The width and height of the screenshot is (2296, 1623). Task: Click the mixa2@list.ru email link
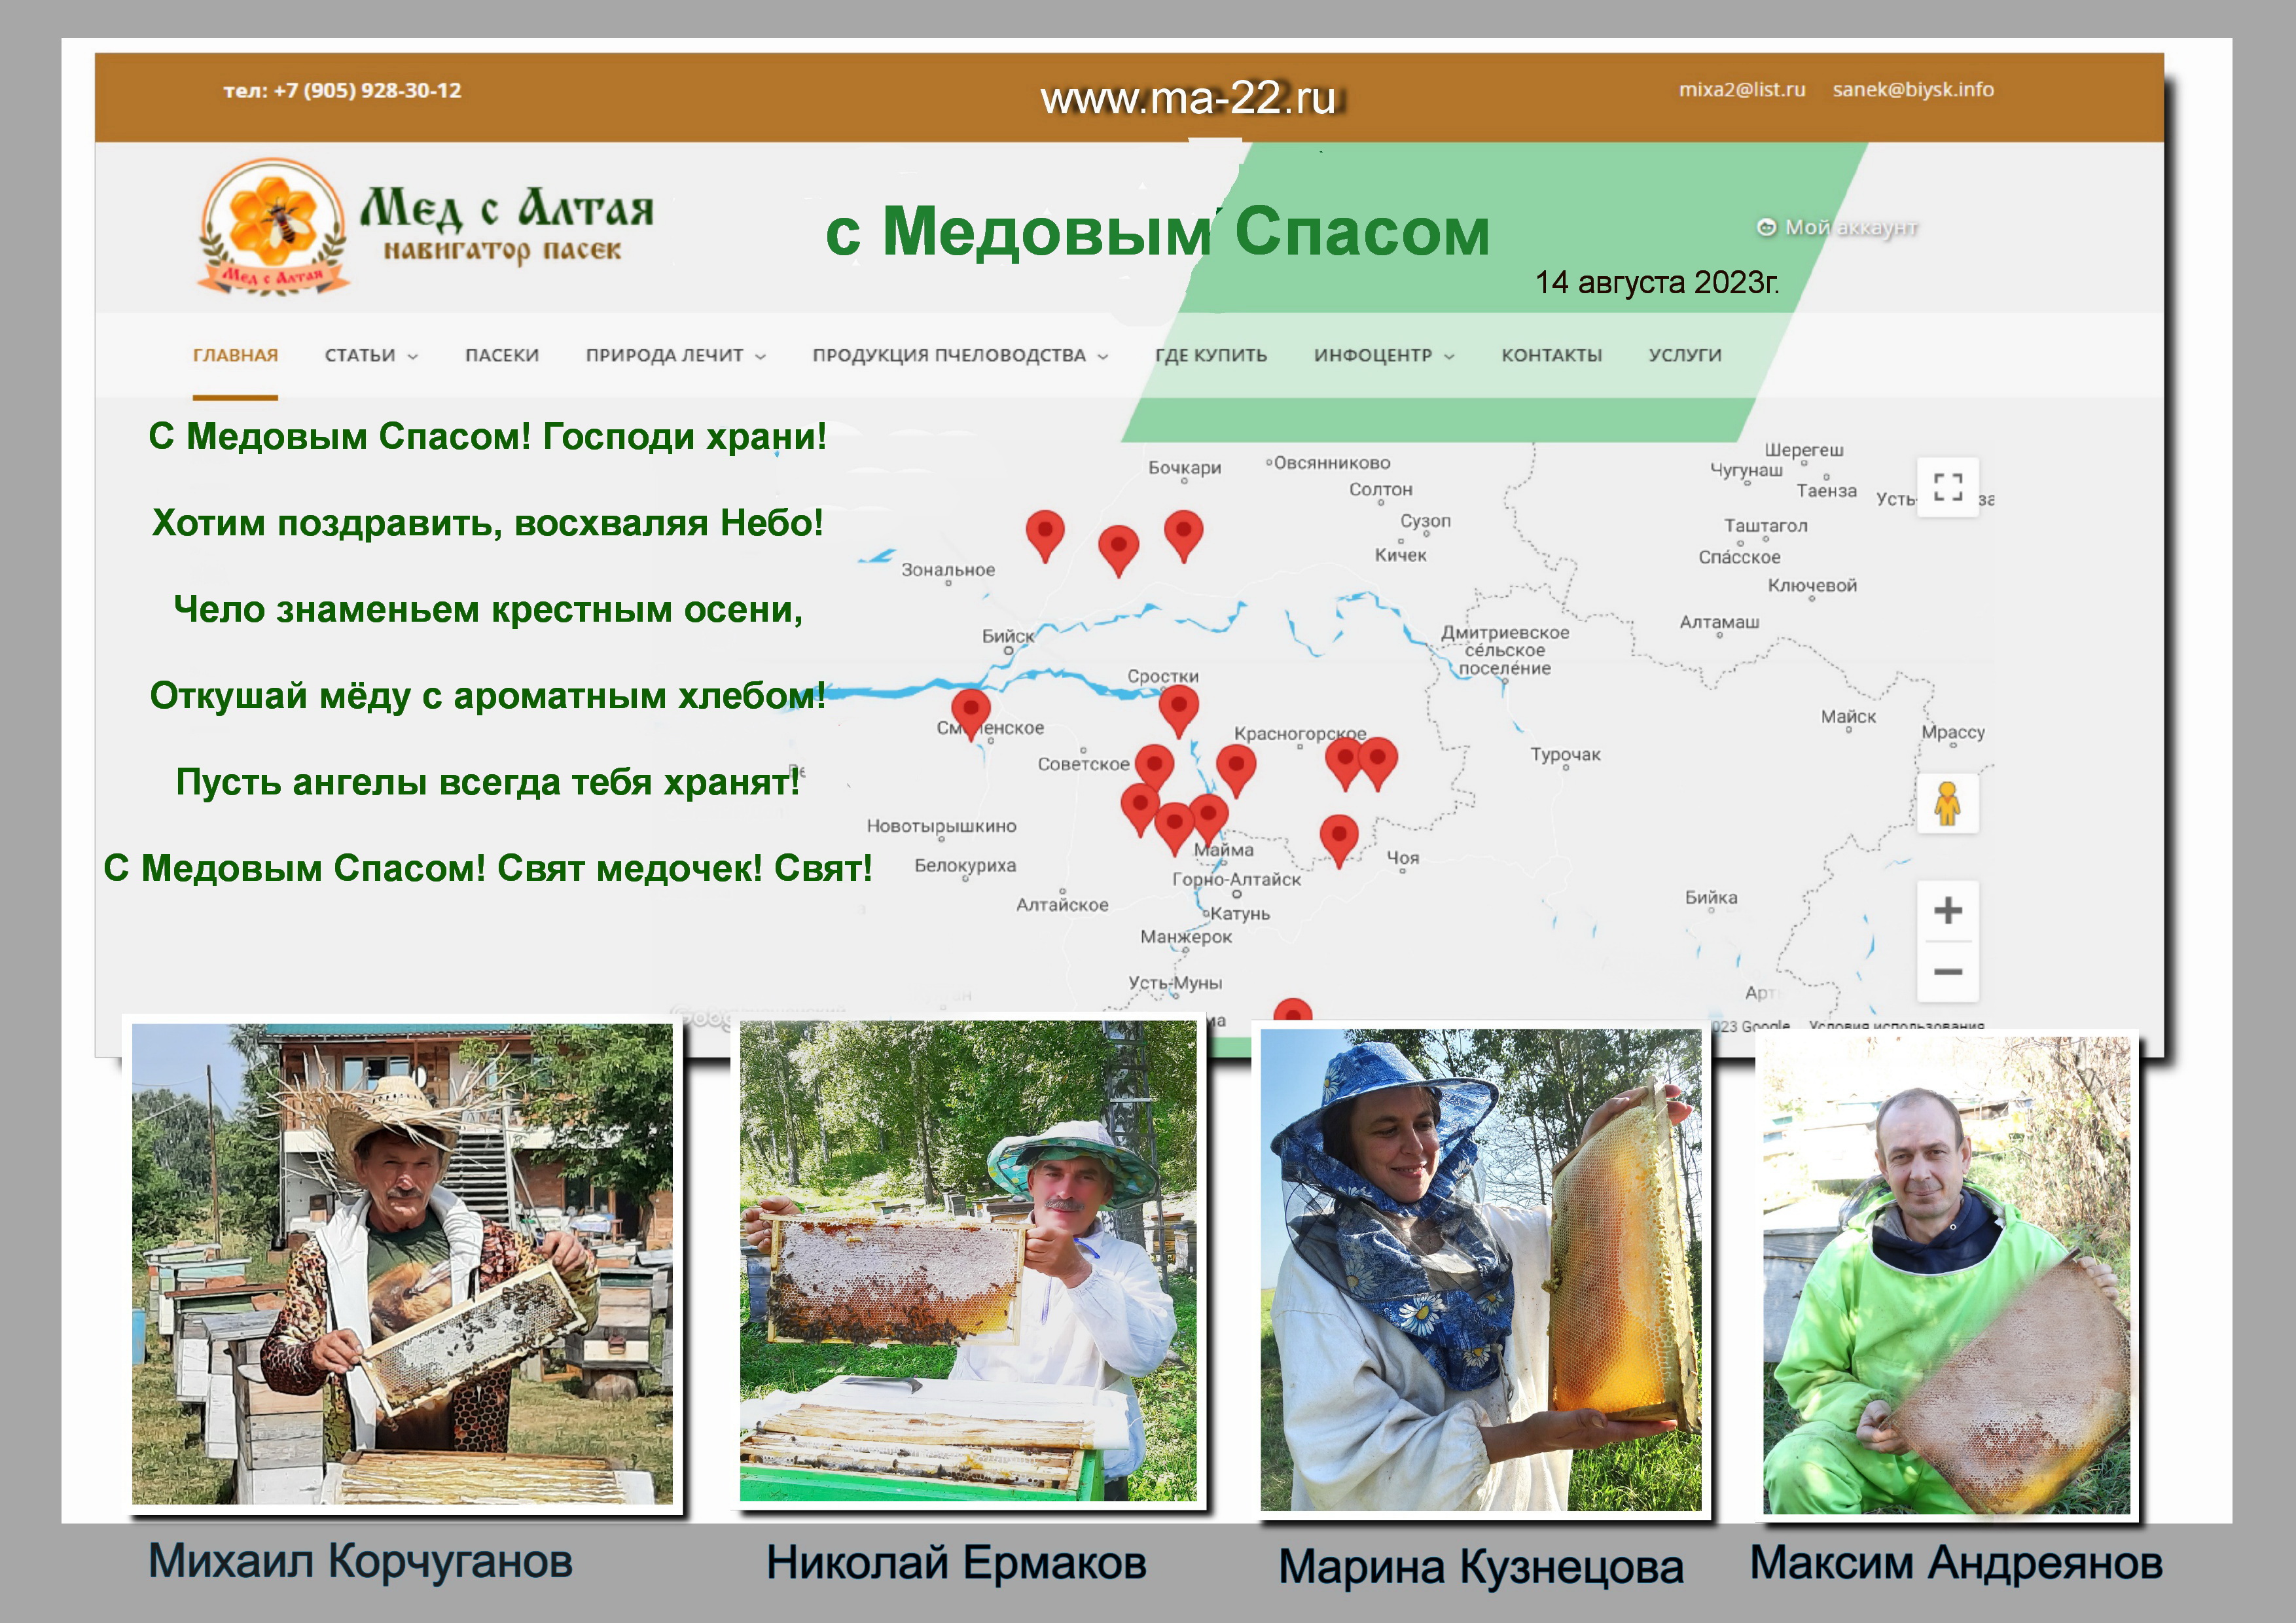[x=1742, y=89]
